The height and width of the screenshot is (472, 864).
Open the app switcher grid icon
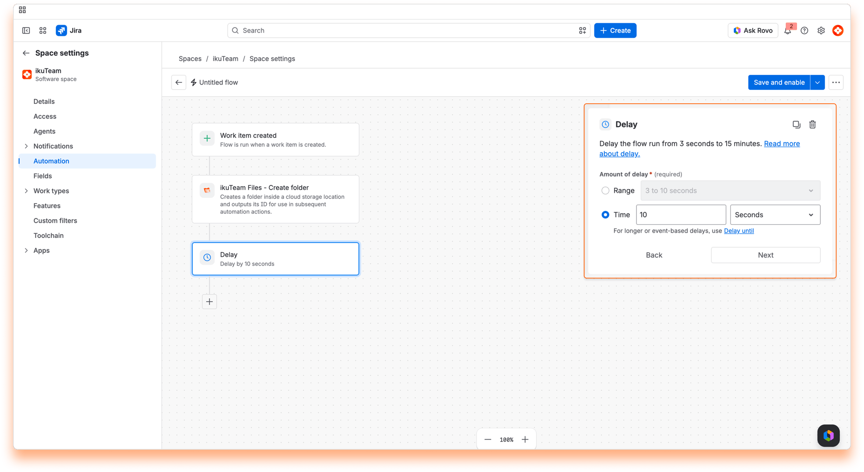[43, 31]
